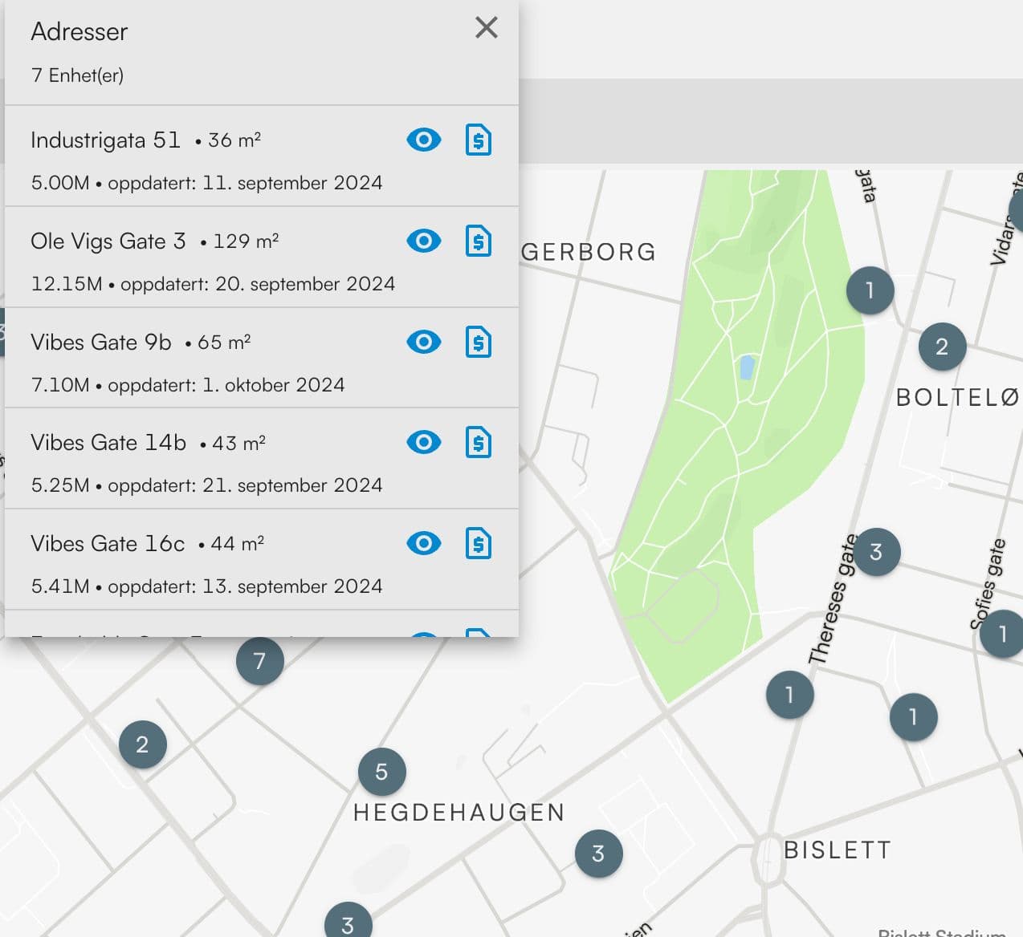Viewport: 1023px width, 937px height.
Task: Click the tag icon next to Vibes Gate 16c
Action: pyautogui.click(x=478, y=543)
